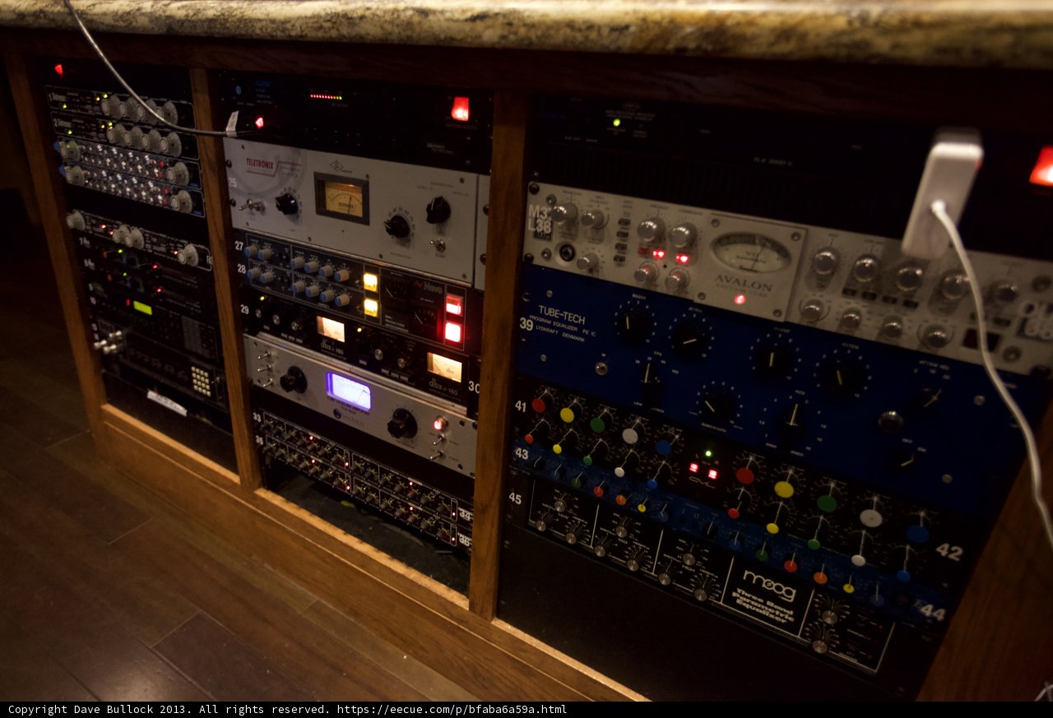Turn the large green knob on unit 41
This screenshot has width=1053, height=718.
[598, 424]
